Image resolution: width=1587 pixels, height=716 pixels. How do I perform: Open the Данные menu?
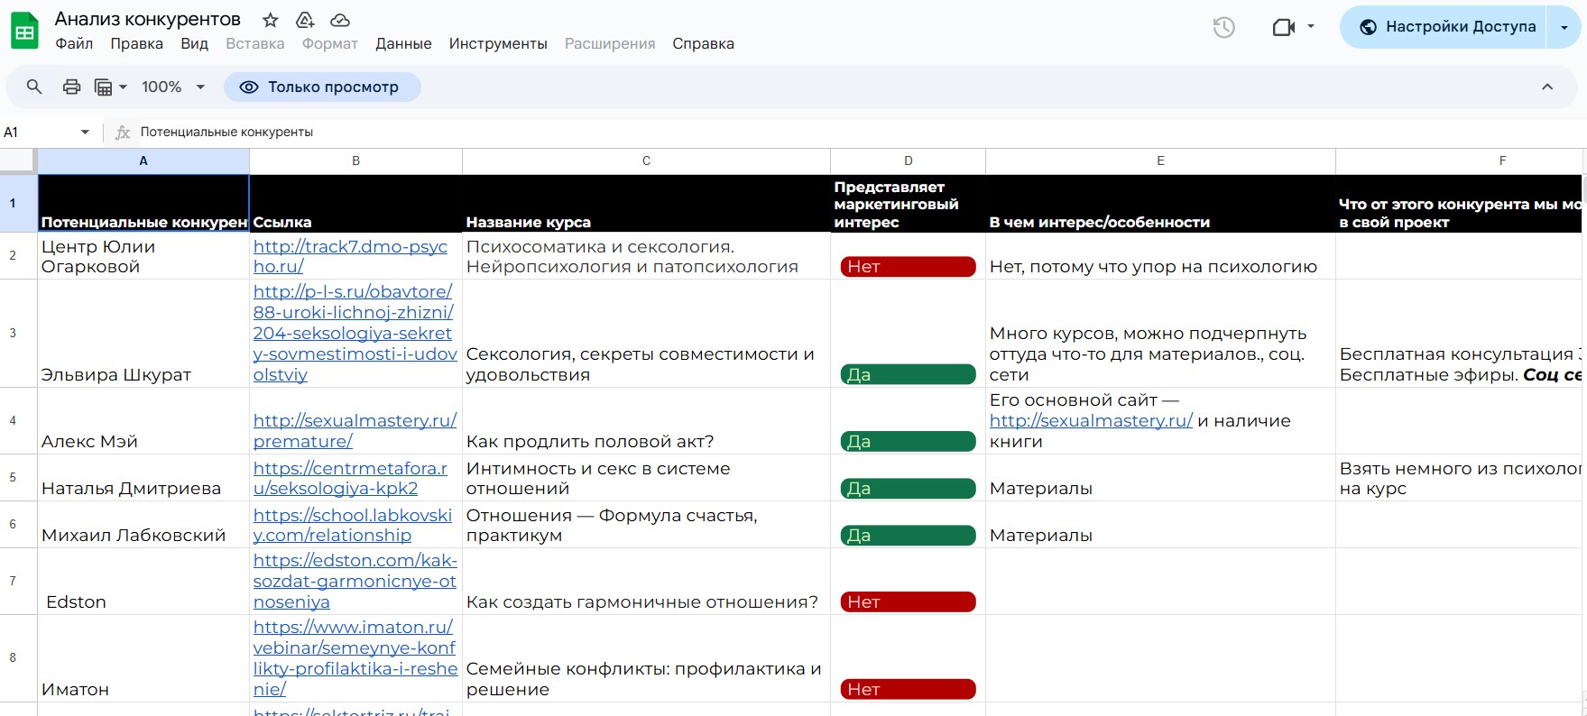403,43
